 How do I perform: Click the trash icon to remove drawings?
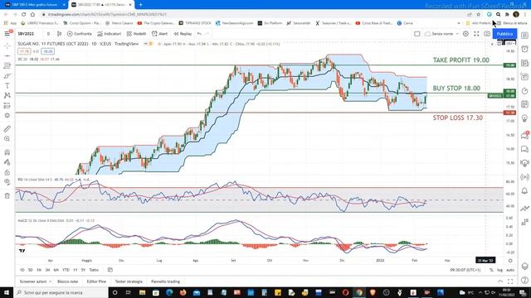coord(7,196)
